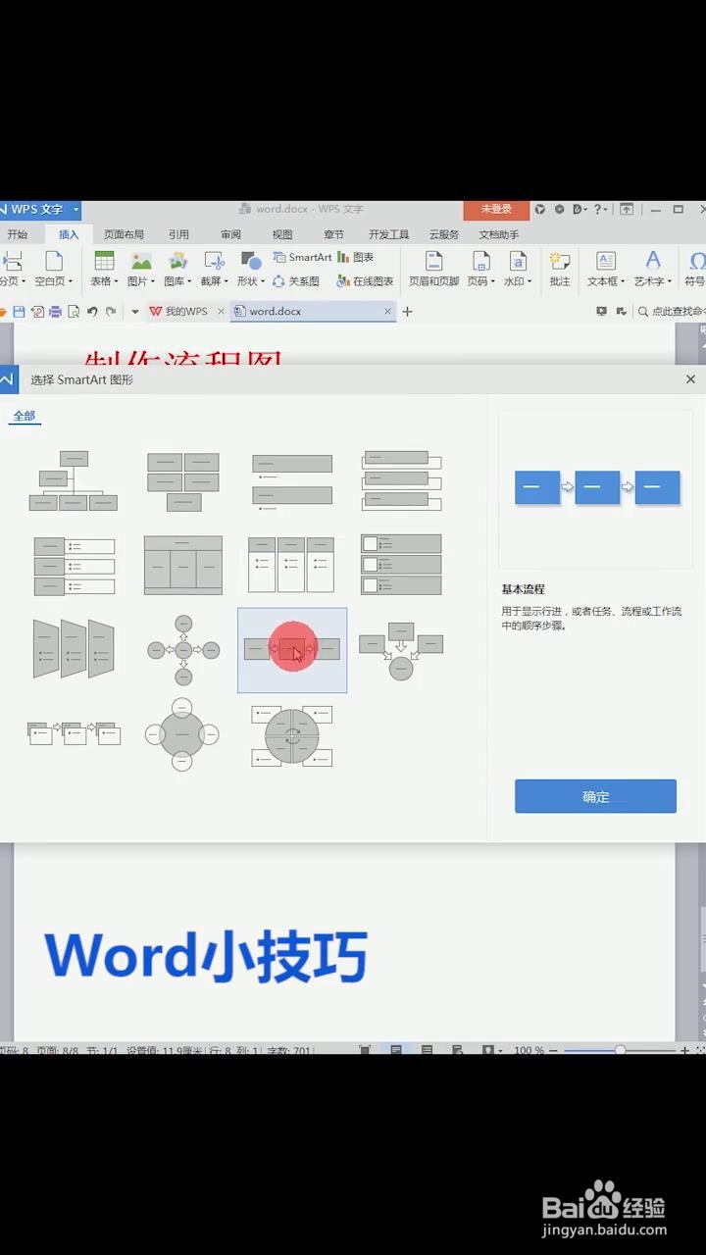Click the blue SmartArt preview image
Viewport: 706px width, 1255px height.
[597, 487]
